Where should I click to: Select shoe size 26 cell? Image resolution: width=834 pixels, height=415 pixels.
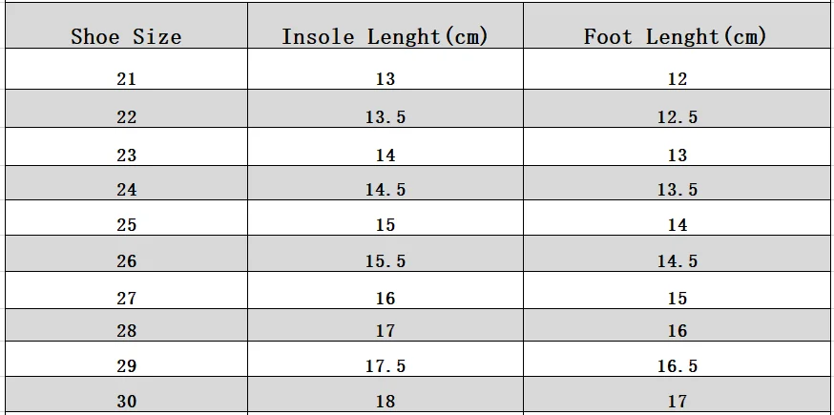[126, 261]
